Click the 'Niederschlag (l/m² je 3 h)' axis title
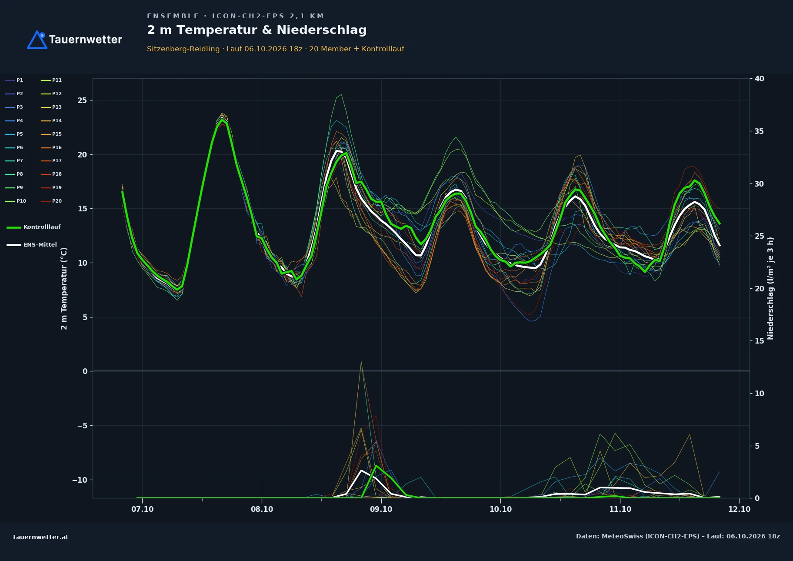This screenshot has width=793, height=561. point(770,288)
